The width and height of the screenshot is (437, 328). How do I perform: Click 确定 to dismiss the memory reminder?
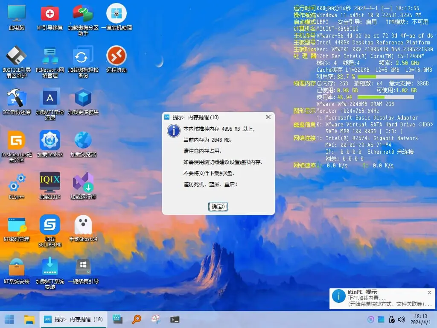point(218,206)
